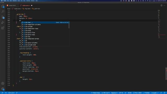Screen dimensions: 167x94
Task: Open the Window menu
Action: tap(33, 1)
